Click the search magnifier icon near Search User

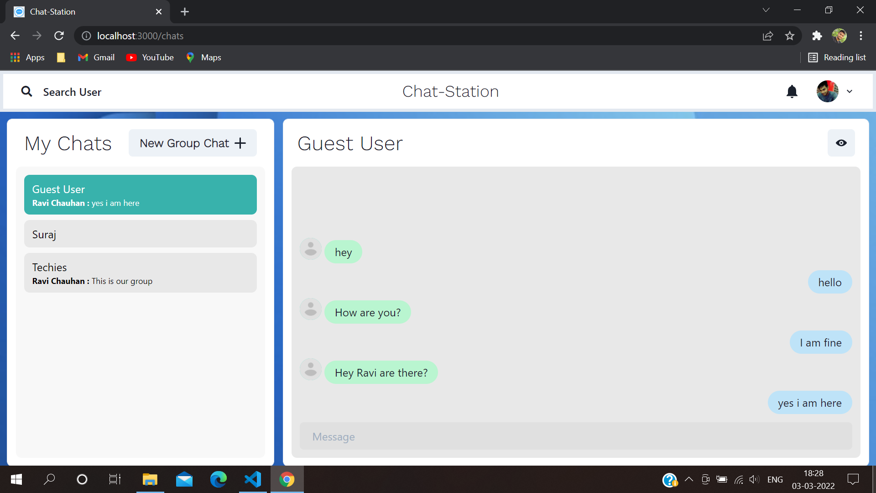(x=27, y=91)
